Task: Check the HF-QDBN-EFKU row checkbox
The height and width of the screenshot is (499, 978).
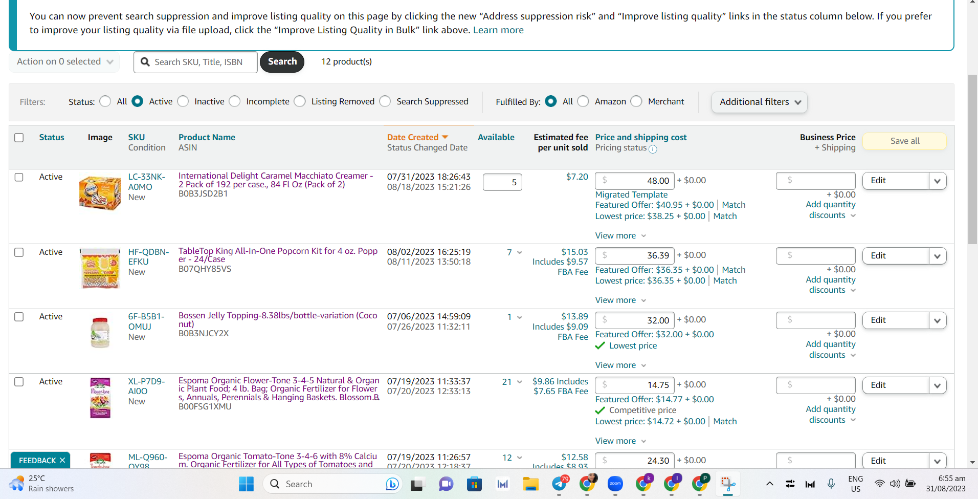Action: 19,252
